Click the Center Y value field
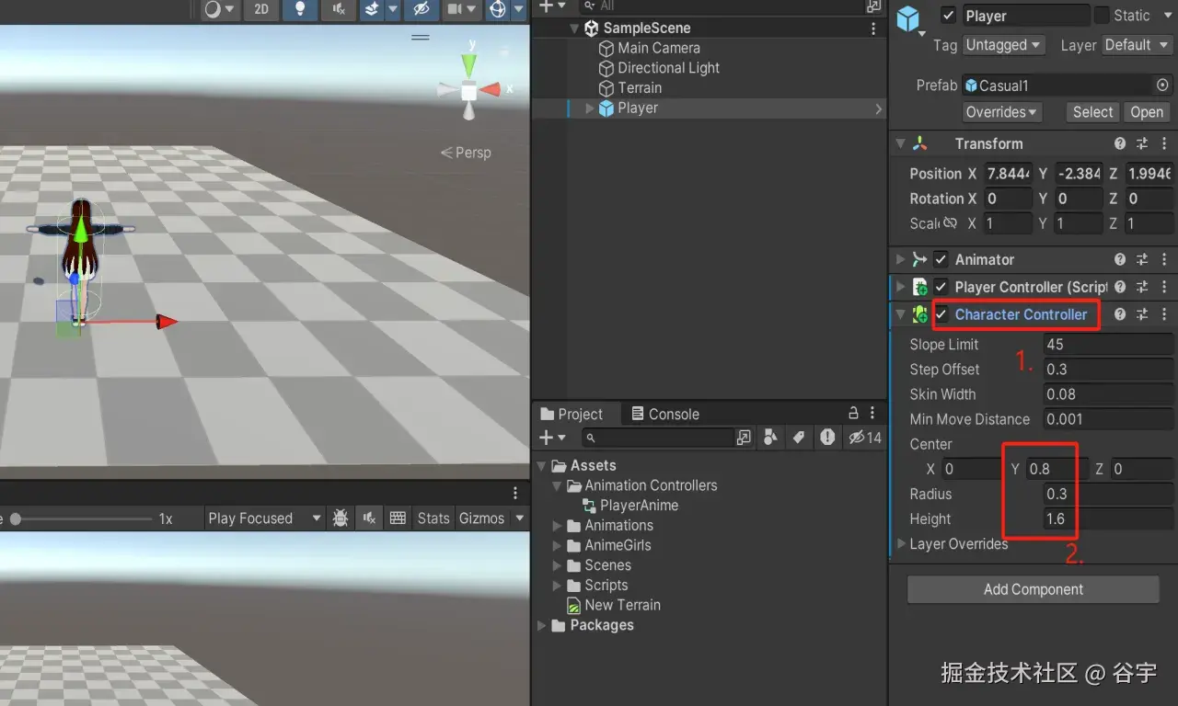Screen dimensions: 1178x706 pos(1057,469)
